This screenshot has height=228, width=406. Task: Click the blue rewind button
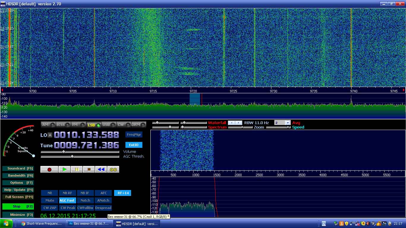tap(101, 170)
